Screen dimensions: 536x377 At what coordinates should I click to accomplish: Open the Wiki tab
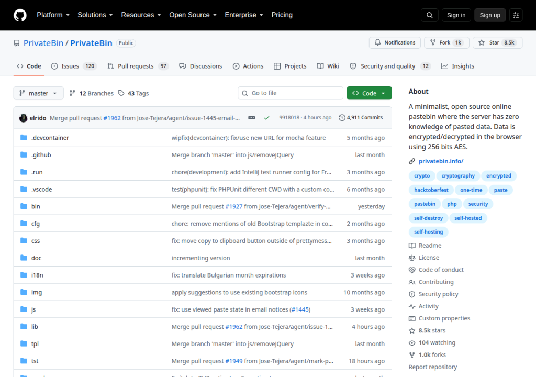tap(328, 66)
